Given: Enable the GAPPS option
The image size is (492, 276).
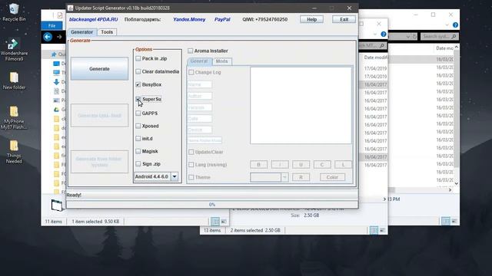Looking at the screenshot, I should point(138,113).
